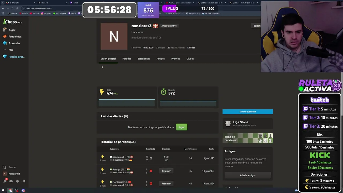This screenshot has height=193, width=343.
Task: Switch to first Inicio / X browser tab
Action: click(x=53, y=3)
